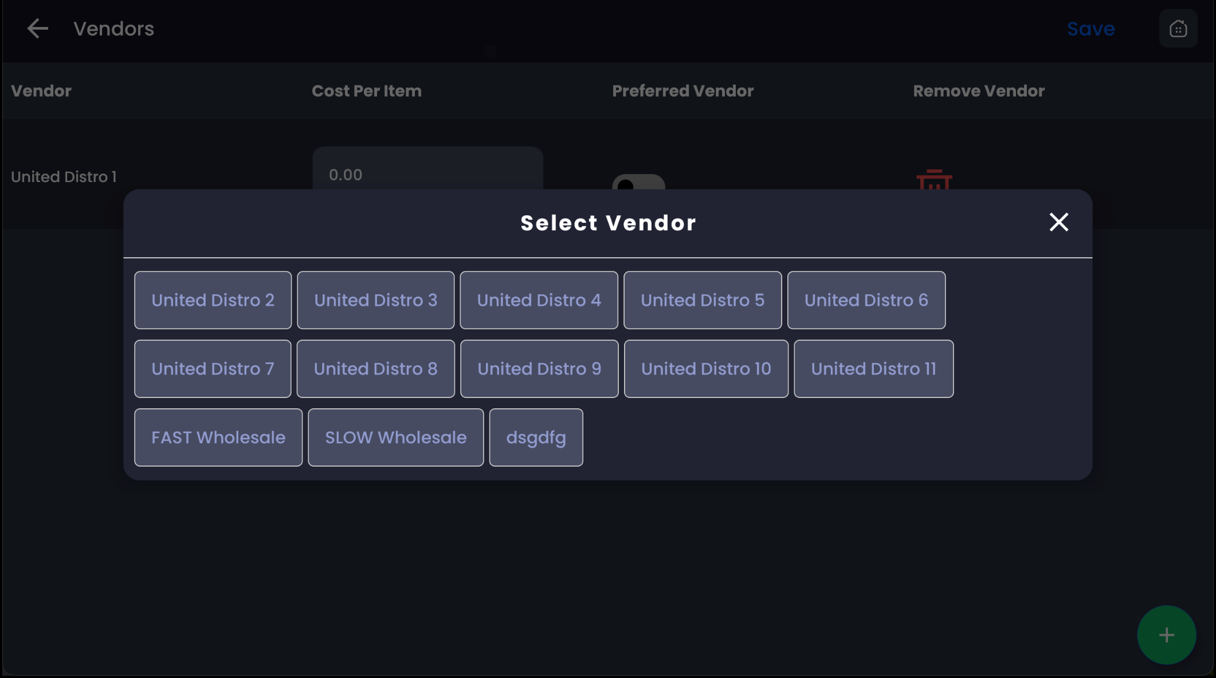This screenshot has width=1216, height=678.
Task: Click the top-right assistant icon
Action: 1178,29
